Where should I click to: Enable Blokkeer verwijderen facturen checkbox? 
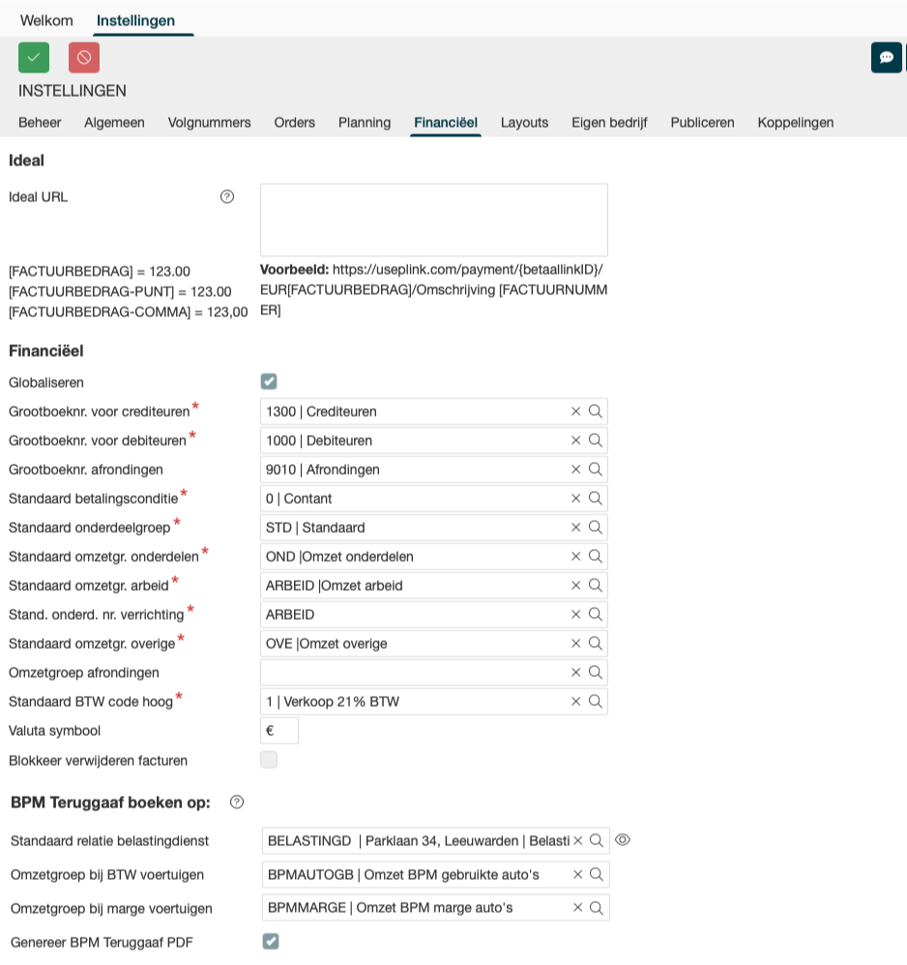(x=269, y=760)
